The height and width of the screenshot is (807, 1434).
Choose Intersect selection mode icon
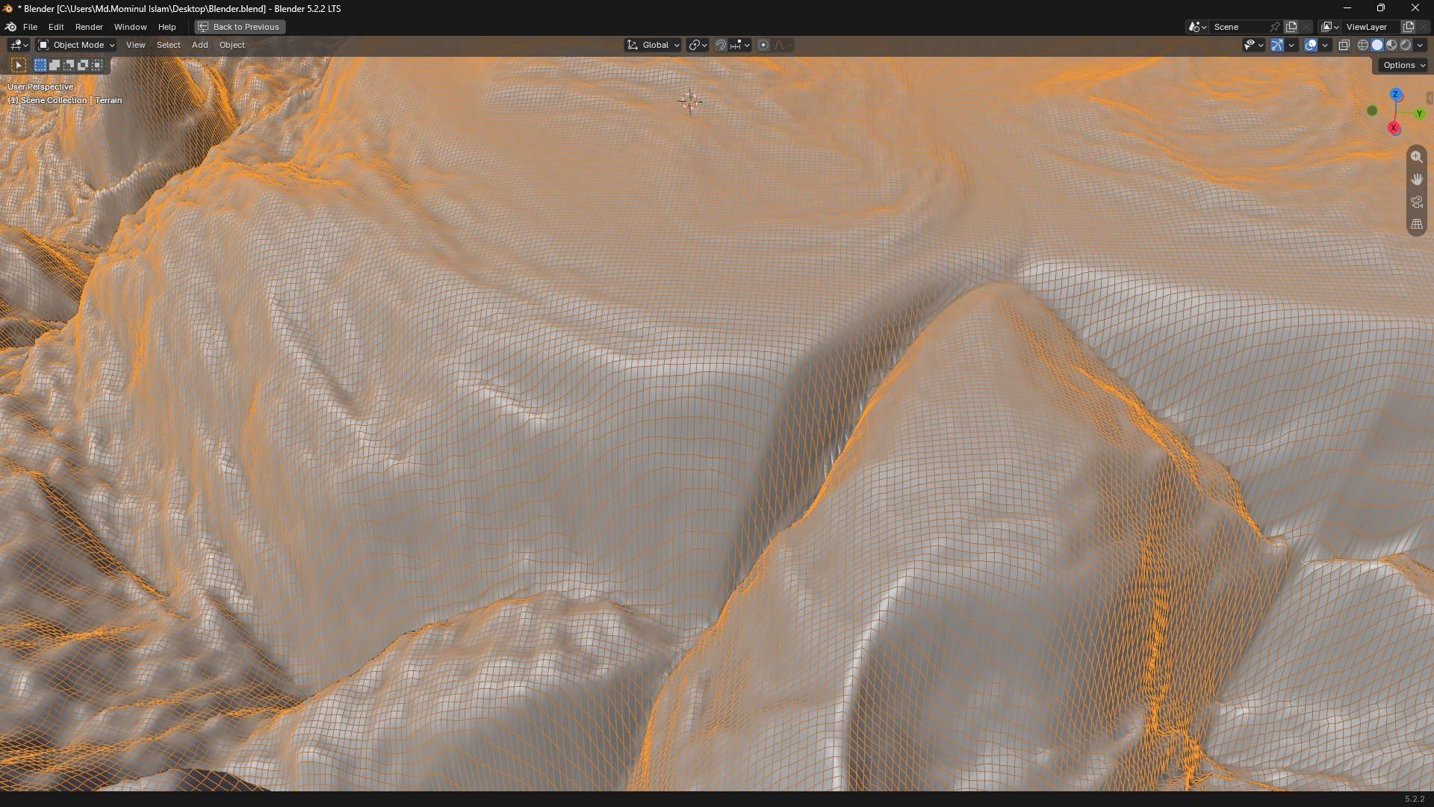[97, 65]
